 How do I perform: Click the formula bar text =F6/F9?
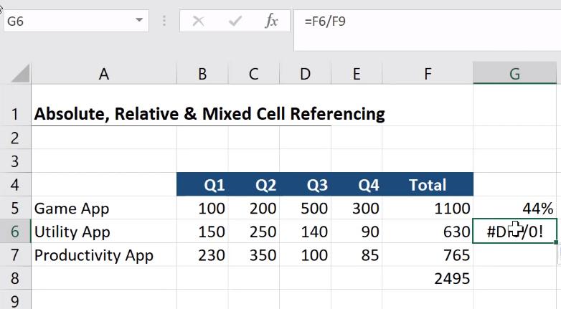click(325, 22)
